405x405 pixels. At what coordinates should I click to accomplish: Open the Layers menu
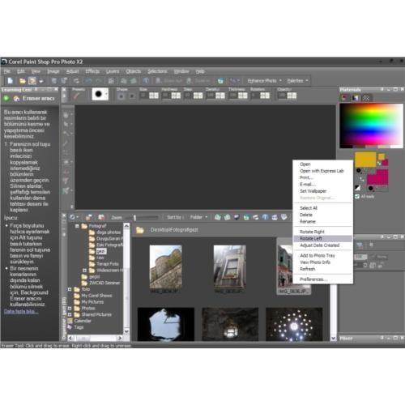point(113,71)
